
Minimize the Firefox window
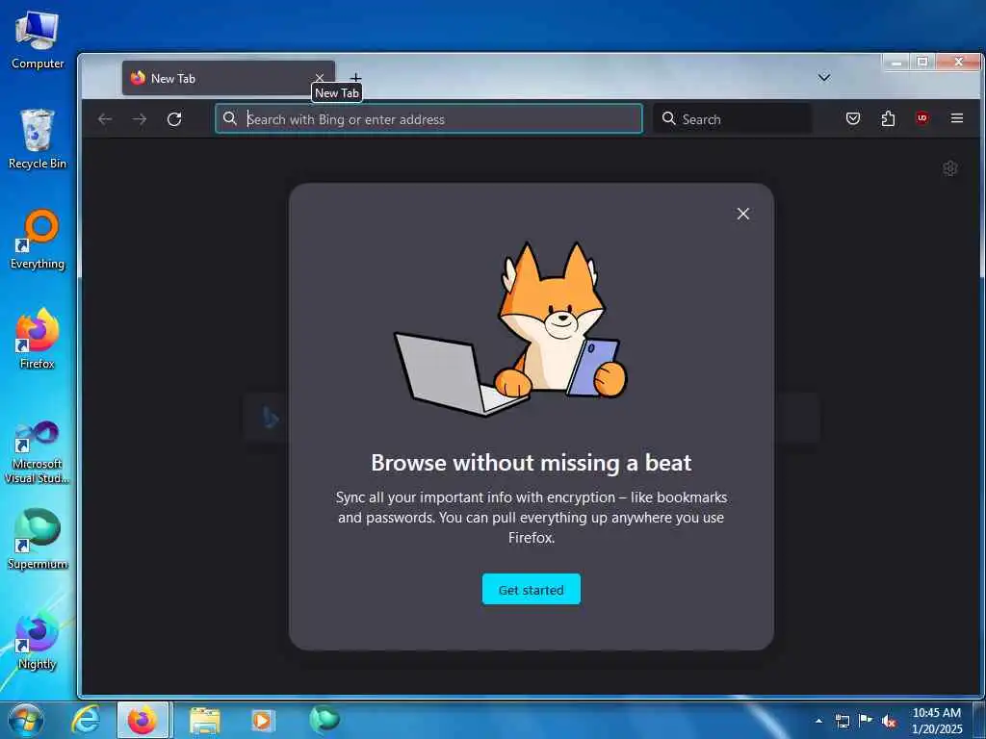pos(896,62)
